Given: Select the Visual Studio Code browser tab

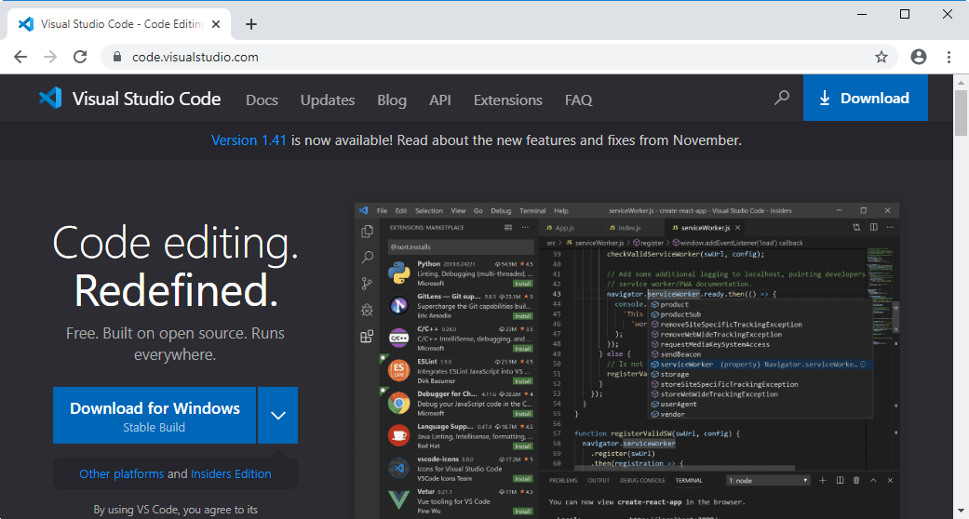Looking at the screenshot, I should (118, 24).
